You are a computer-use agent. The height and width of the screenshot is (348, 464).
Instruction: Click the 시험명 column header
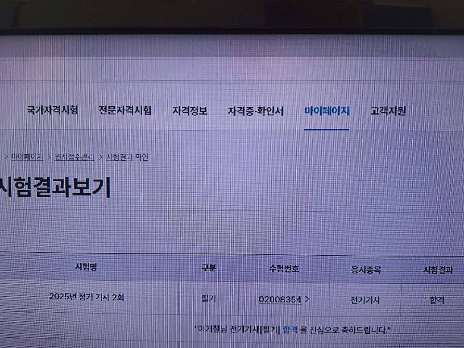coord(86,267)
